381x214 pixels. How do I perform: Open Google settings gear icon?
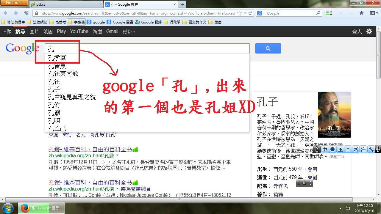[369, 32]
